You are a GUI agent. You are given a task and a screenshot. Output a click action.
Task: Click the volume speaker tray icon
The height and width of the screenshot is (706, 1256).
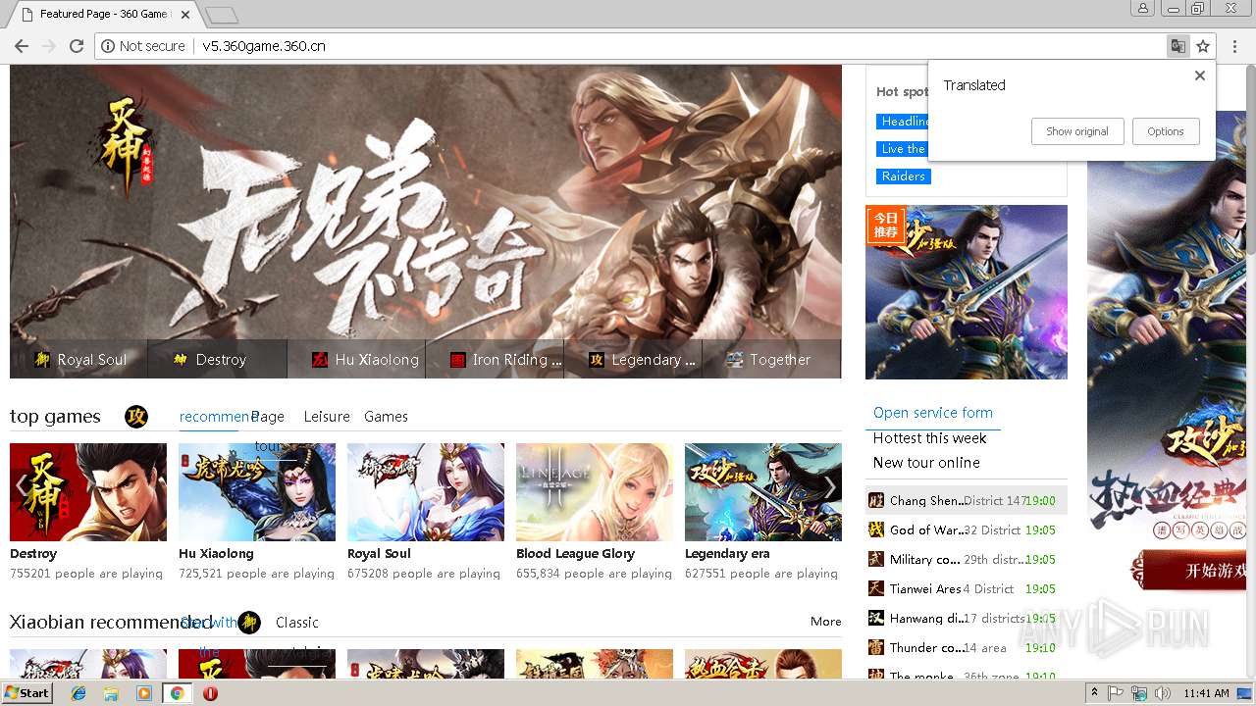coord(1162,693)
